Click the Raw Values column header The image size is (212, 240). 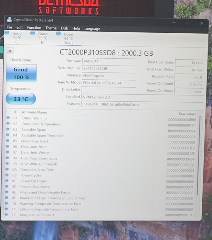[187, 114]
